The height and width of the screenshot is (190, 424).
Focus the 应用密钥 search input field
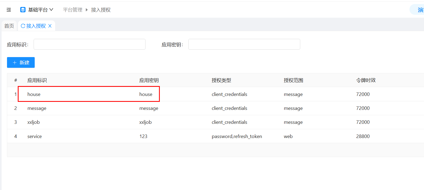tap(244, 44)
